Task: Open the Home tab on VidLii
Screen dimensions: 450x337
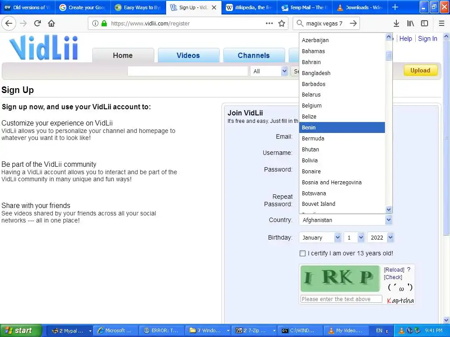Action: [x=123, y=55]
